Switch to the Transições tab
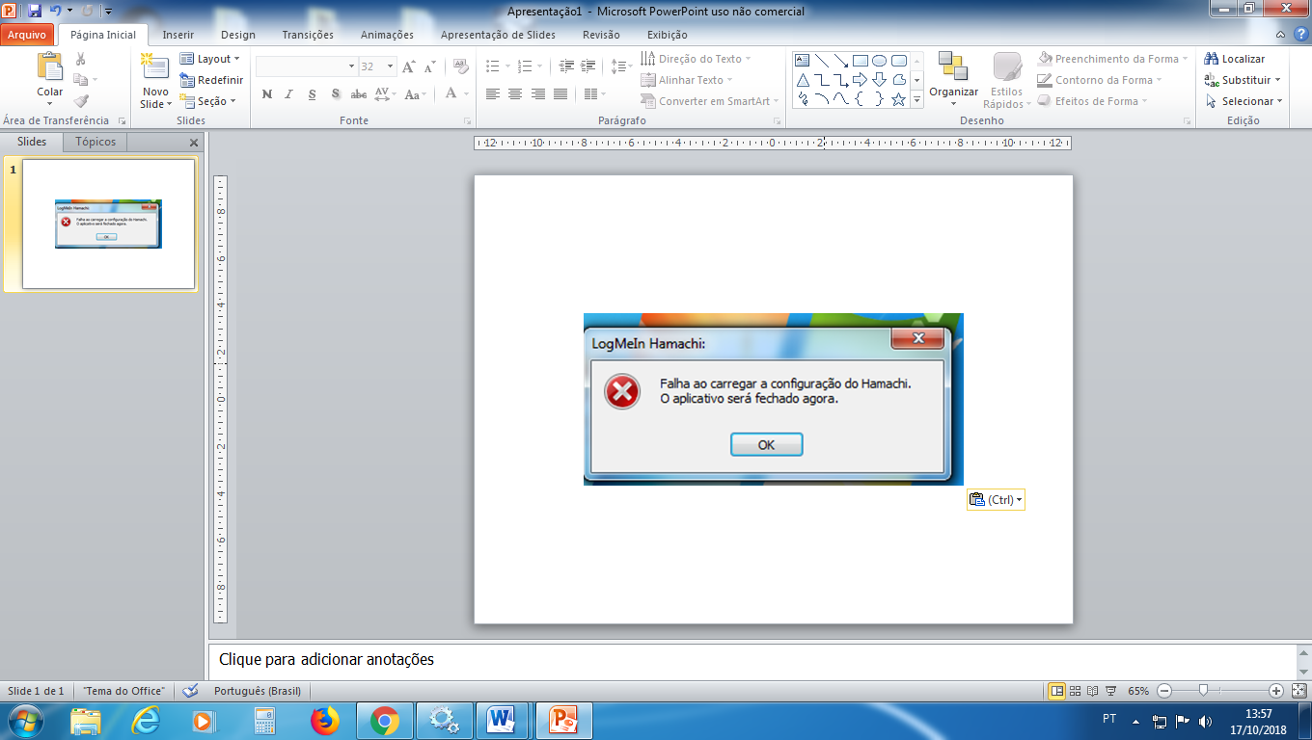 point(308,35)
